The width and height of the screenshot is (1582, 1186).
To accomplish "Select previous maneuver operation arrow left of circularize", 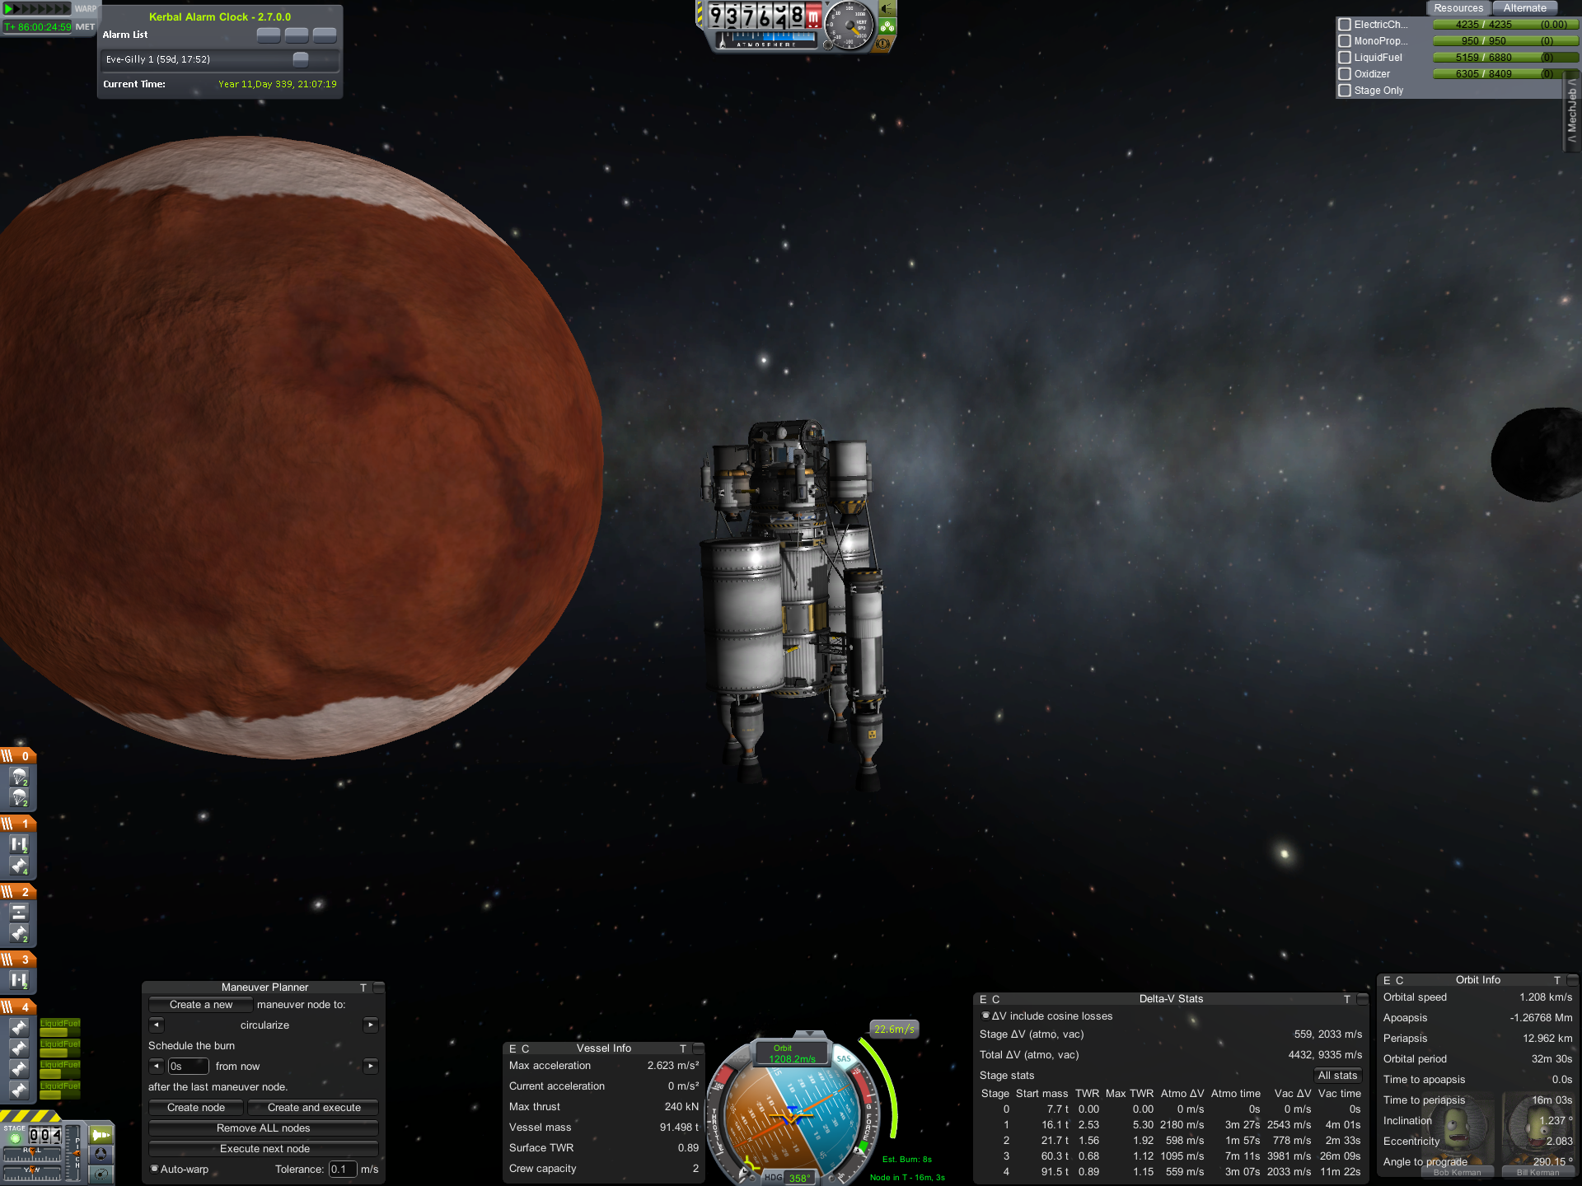I will click(x=157, y=1025).
